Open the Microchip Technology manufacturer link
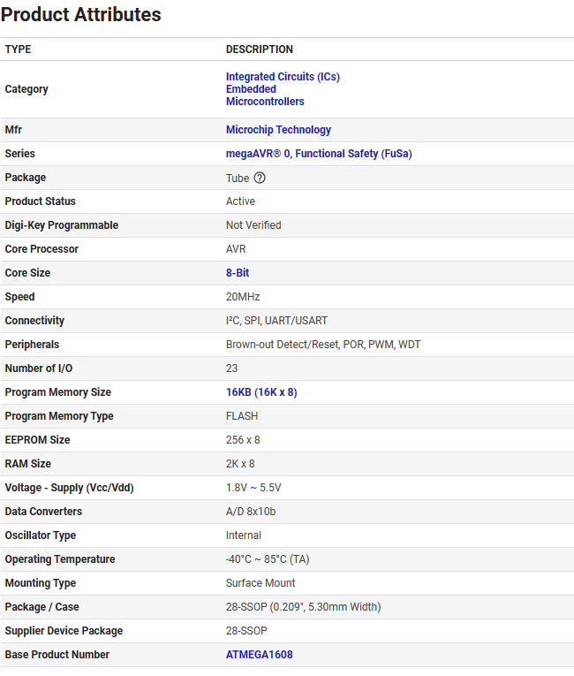Image resolution: width=574 pixels, height=676 pixels. (x=278, y=130)
